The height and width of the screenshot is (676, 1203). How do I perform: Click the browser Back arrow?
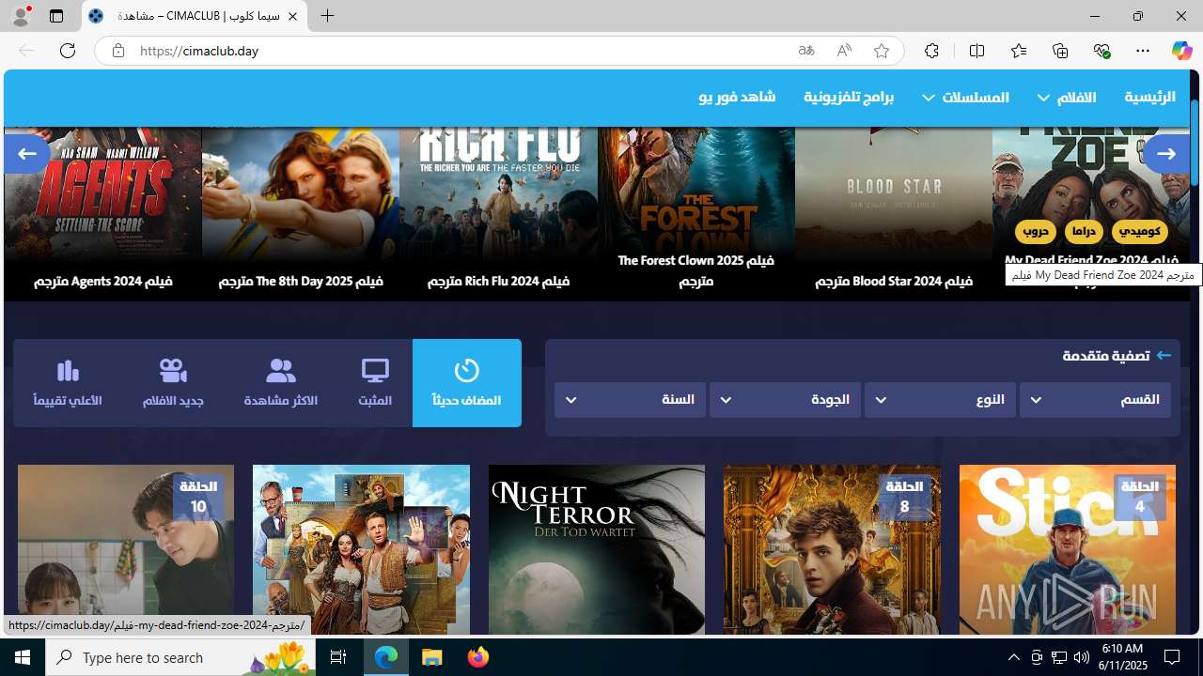coord(26,51)
